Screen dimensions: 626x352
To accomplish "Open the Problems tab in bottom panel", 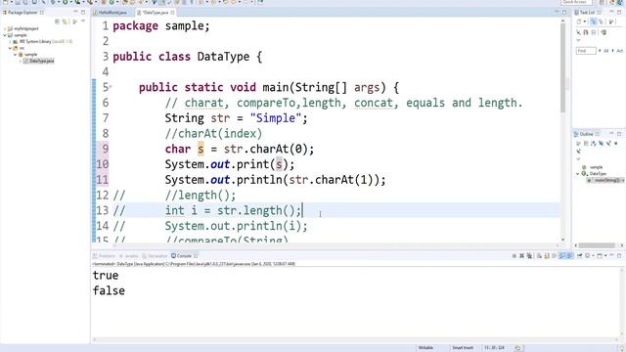I will point(105,256).
